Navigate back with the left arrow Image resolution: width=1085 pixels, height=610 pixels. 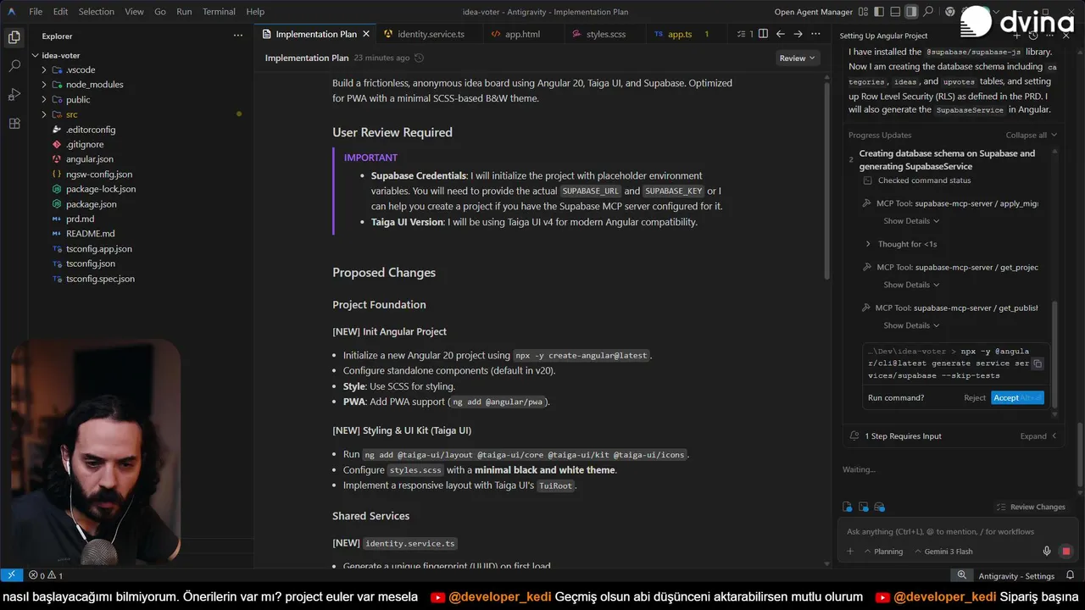[x=781, y=34]
